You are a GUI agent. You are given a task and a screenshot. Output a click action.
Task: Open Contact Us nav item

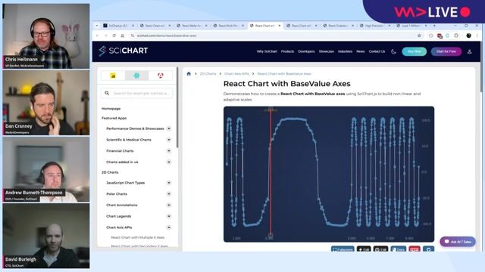tap(377, 51)
